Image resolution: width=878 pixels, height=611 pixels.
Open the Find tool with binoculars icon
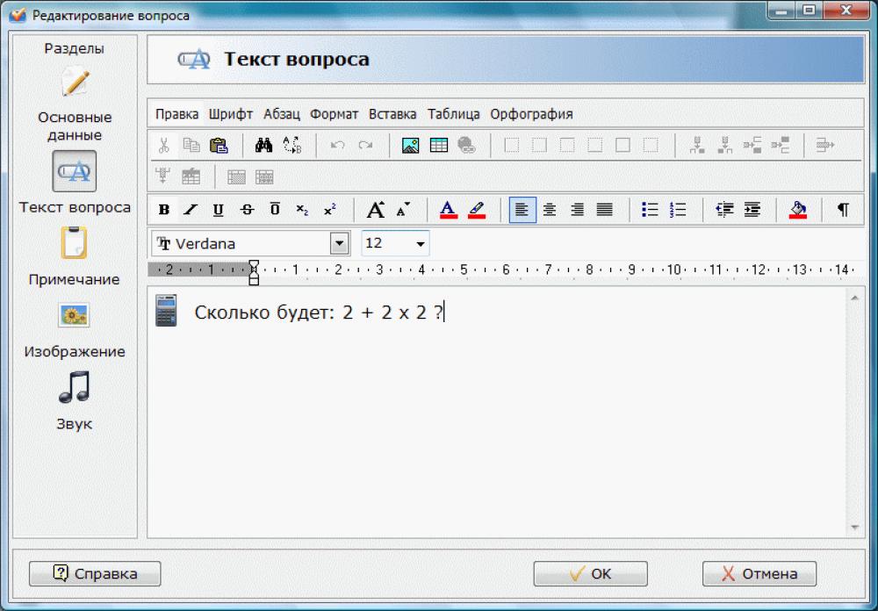(x=263, y=145)
